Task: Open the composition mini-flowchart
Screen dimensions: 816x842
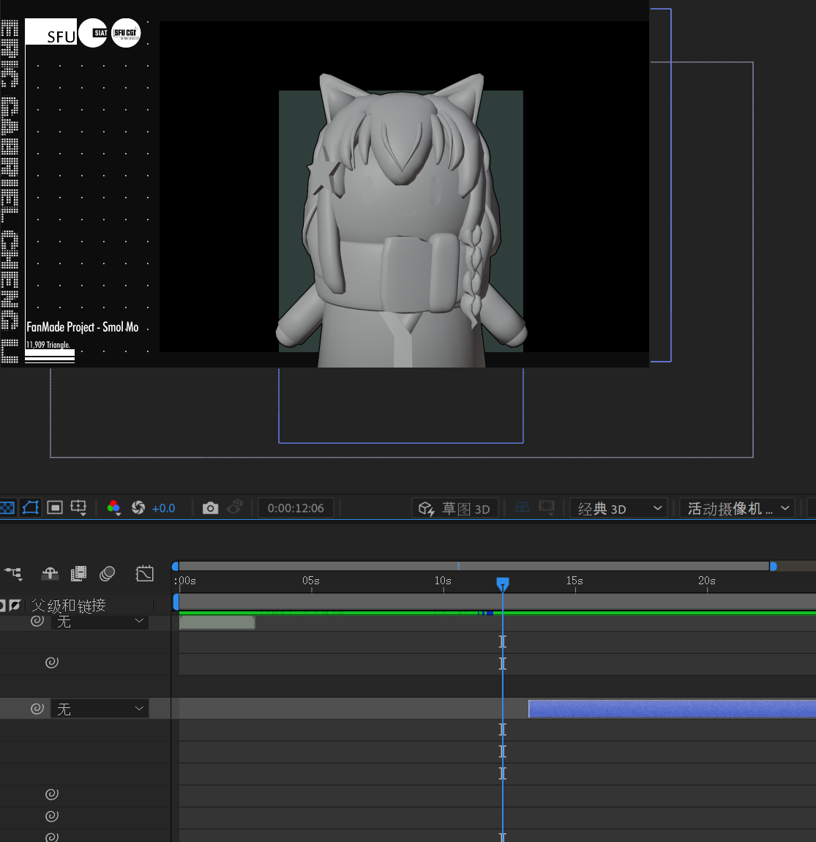Action: point(13,574)
